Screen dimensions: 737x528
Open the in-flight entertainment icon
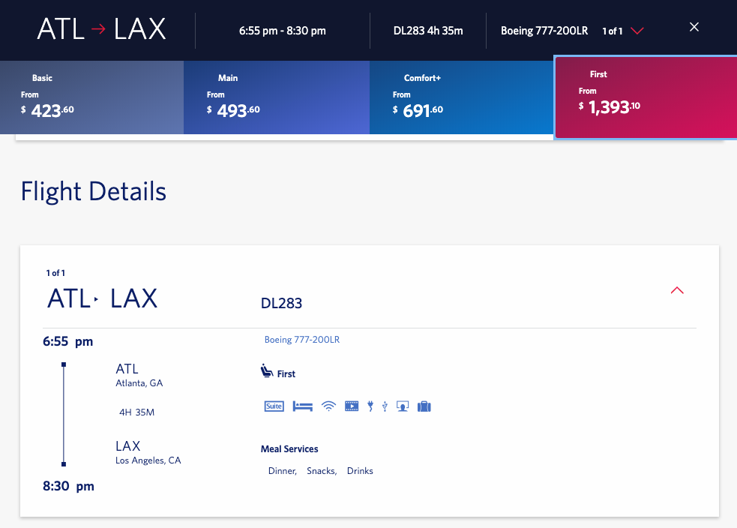coord(351,406)
